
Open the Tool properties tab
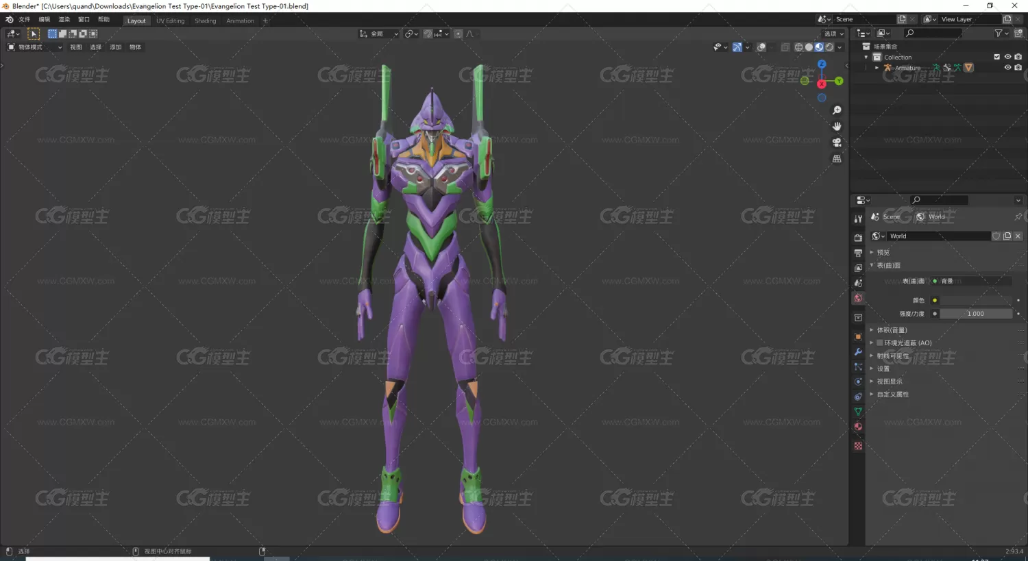858,219
